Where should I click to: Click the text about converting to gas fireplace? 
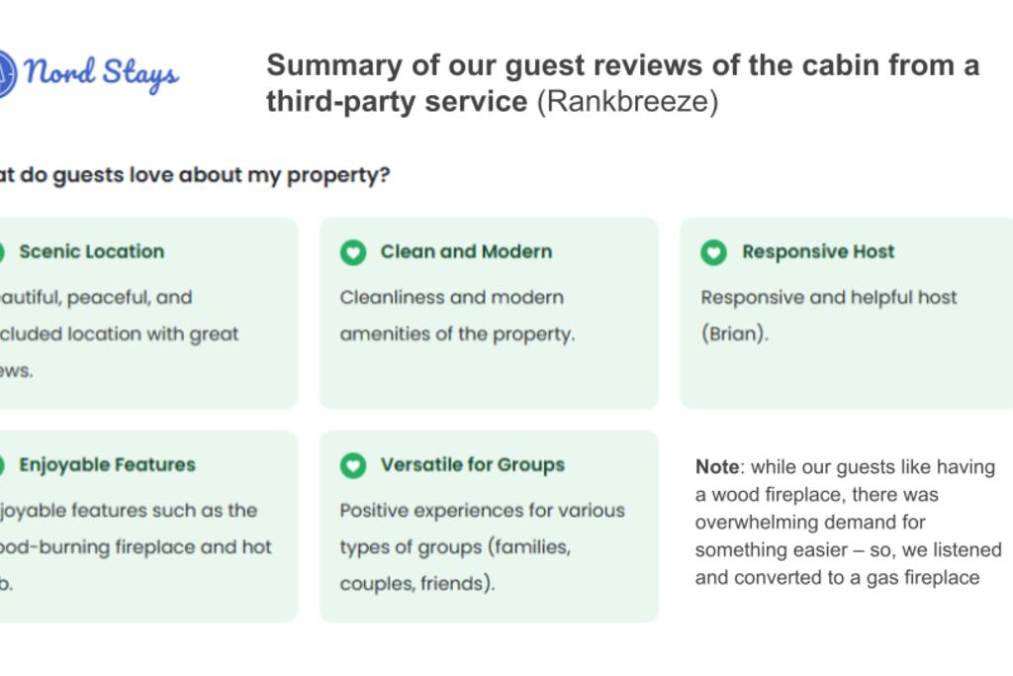tap(848, 523)
